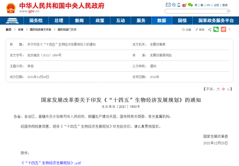Open the 政策 navigation tab
Screen dimensions: 239x166
(x=100, y=20)
